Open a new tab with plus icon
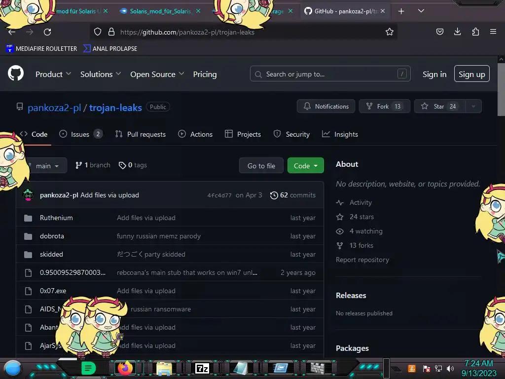505x379 pixels. click(401, 11)
